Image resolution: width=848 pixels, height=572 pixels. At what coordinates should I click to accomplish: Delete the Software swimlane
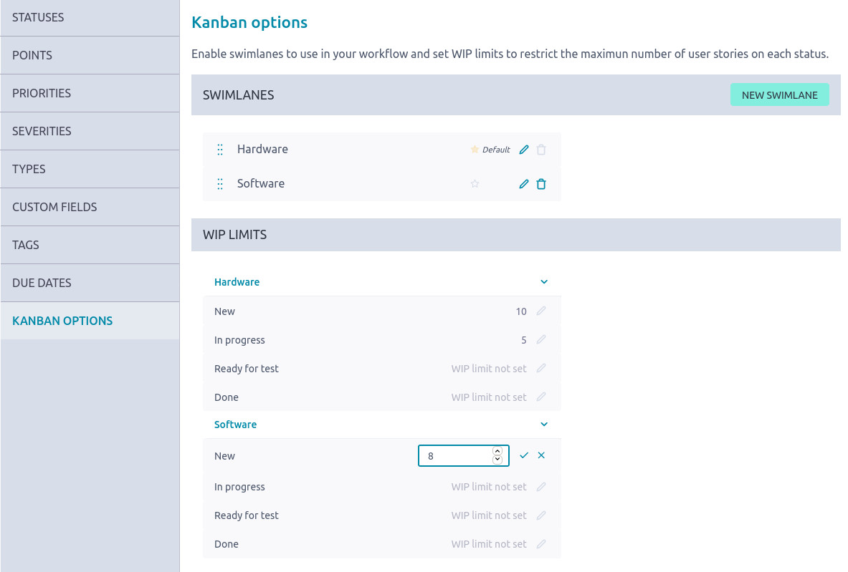point(541,184)
